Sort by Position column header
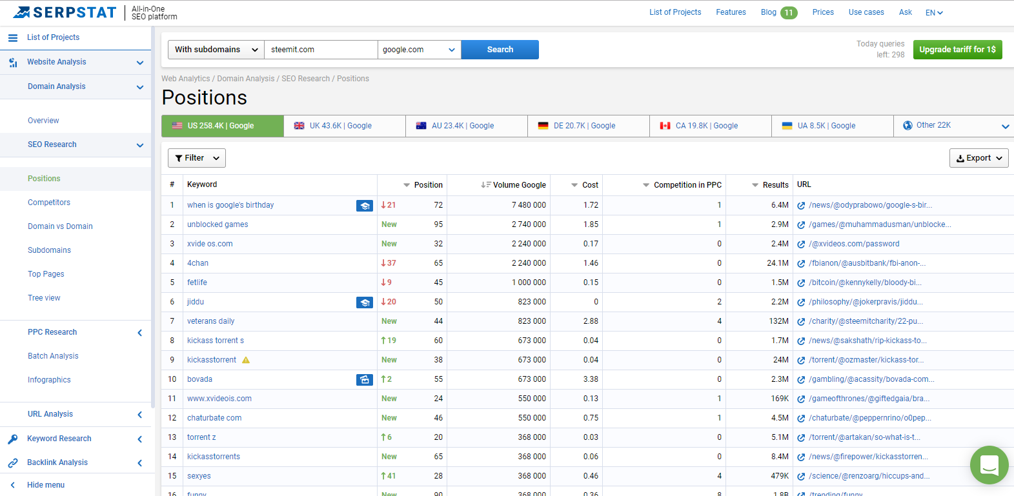 423,185
